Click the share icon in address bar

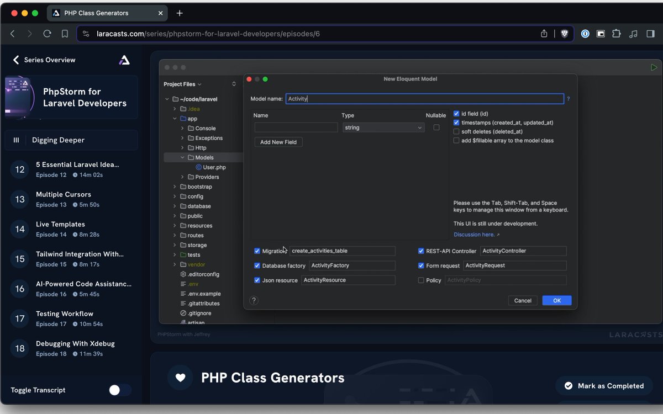[x=544, y=34]
